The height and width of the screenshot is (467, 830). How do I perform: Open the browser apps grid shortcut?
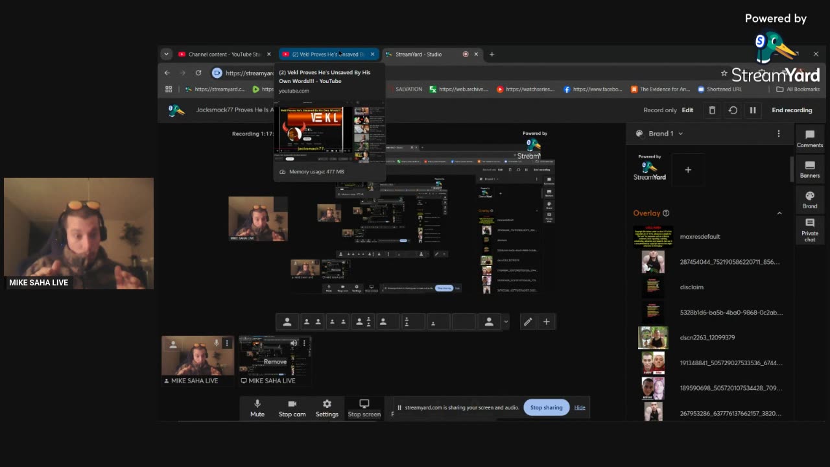169,90
